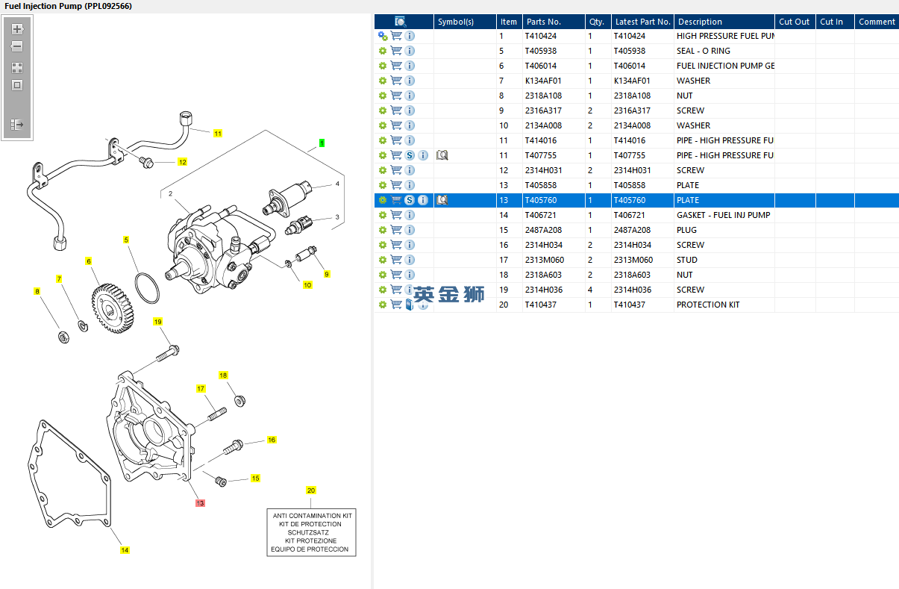Click yellow callout 18 in the diagram
The image size is (899, 589).
point(223,375)
